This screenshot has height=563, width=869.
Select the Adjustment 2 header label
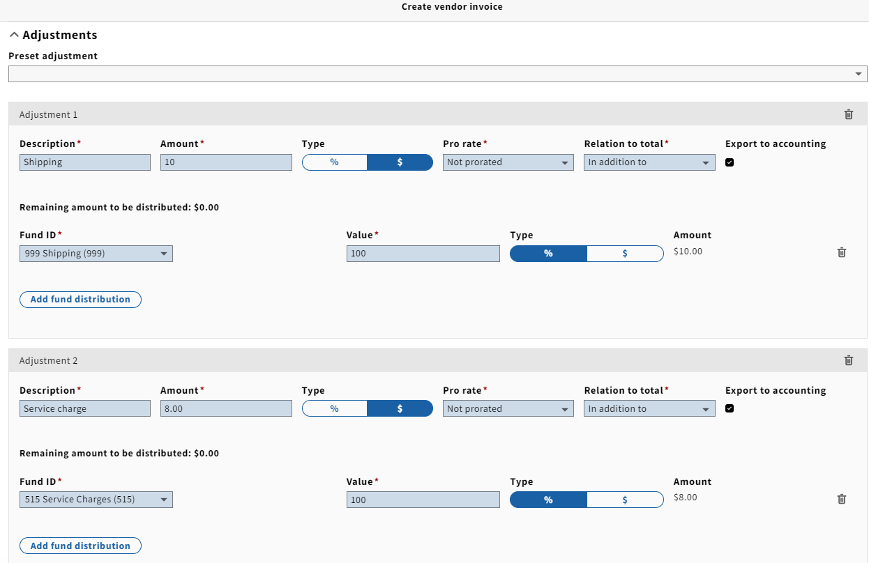tap(49, 361)
